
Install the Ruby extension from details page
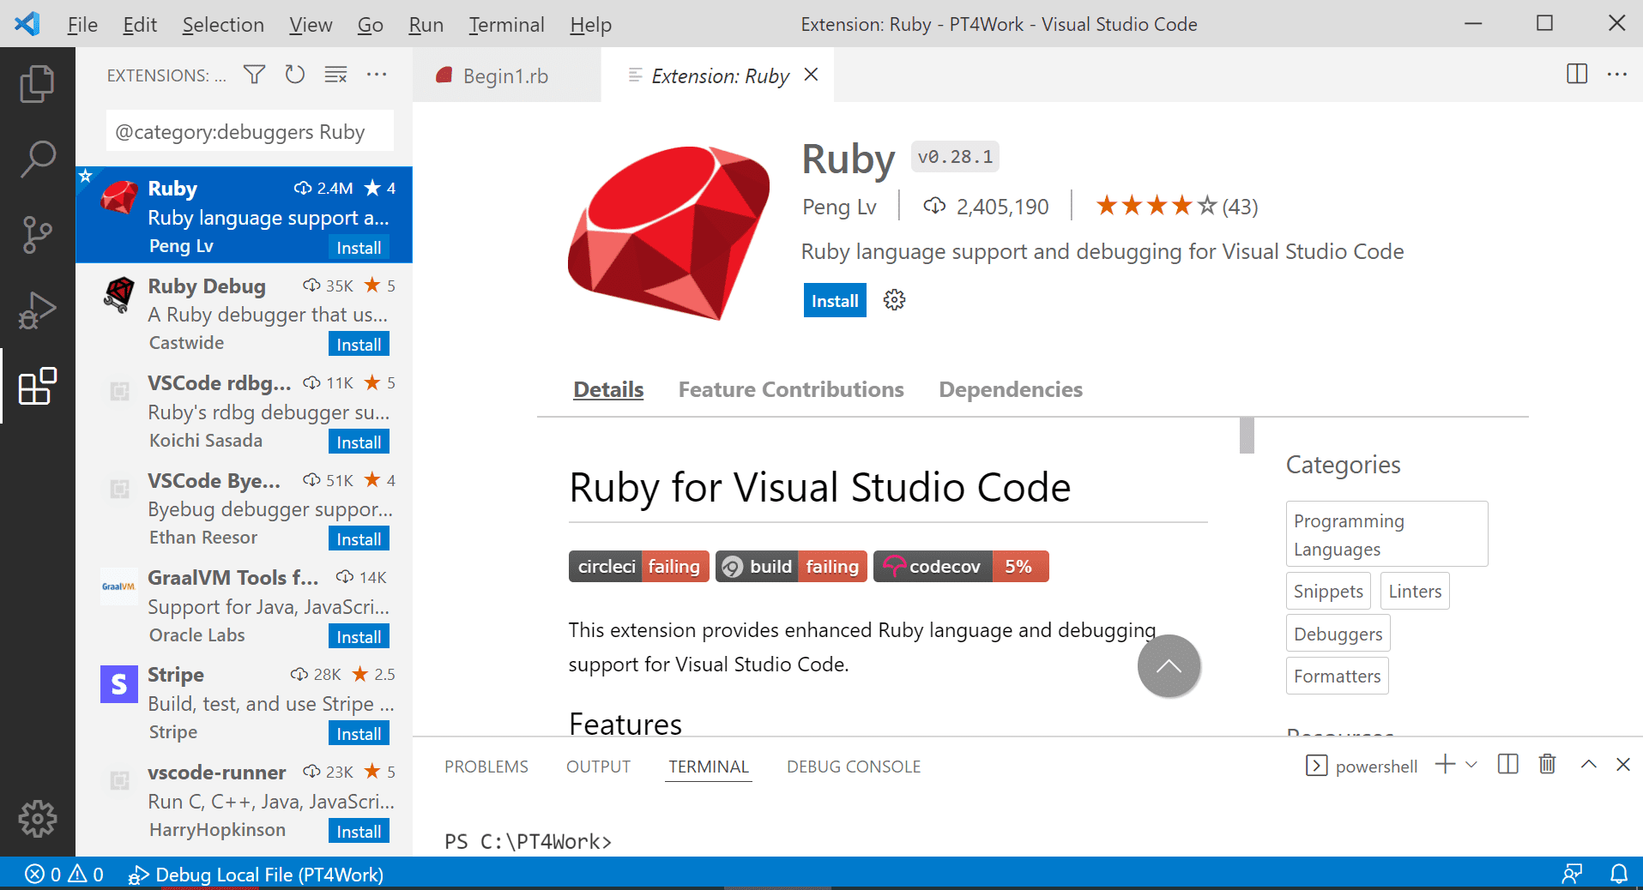pyautogui.click(x=835, y=300)
